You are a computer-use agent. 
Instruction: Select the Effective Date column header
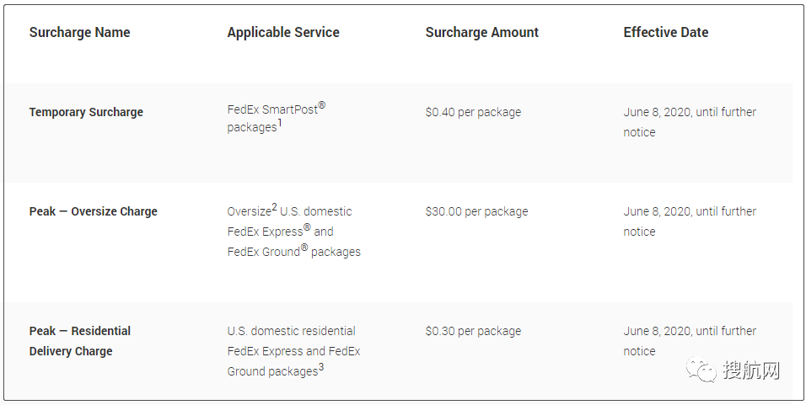tap(665, 32)
